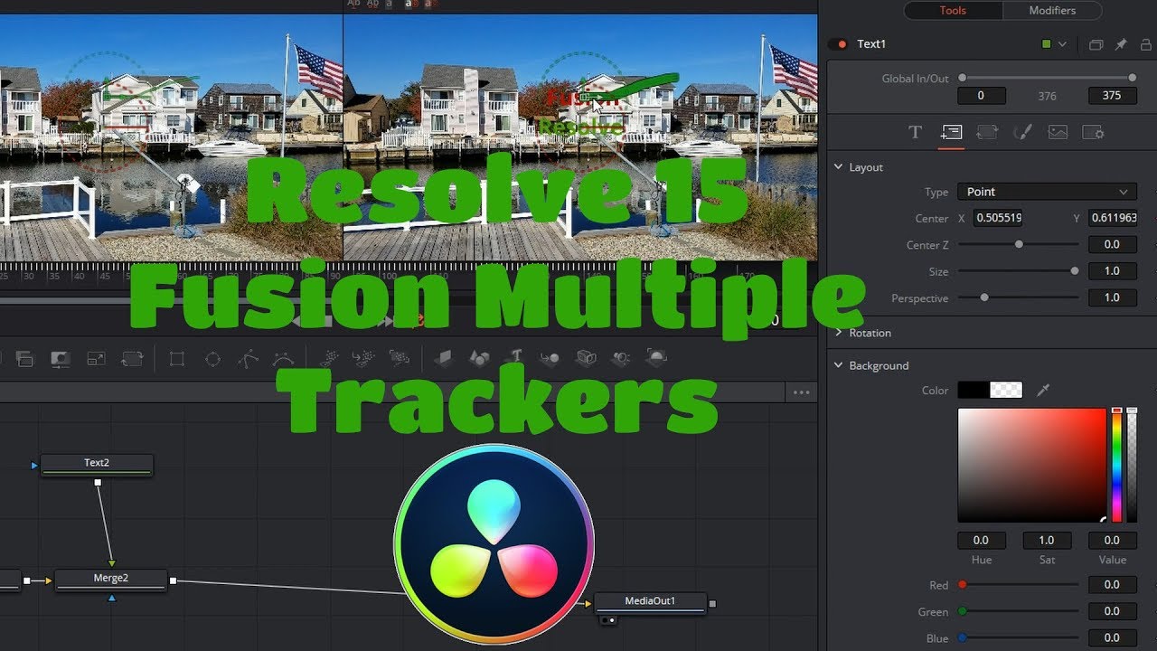
Task: Add a Spot Light node
Action: tap(620, 359)
